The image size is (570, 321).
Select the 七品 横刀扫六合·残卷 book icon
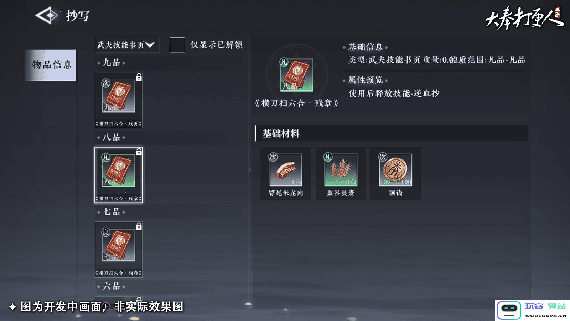[119, 245]
